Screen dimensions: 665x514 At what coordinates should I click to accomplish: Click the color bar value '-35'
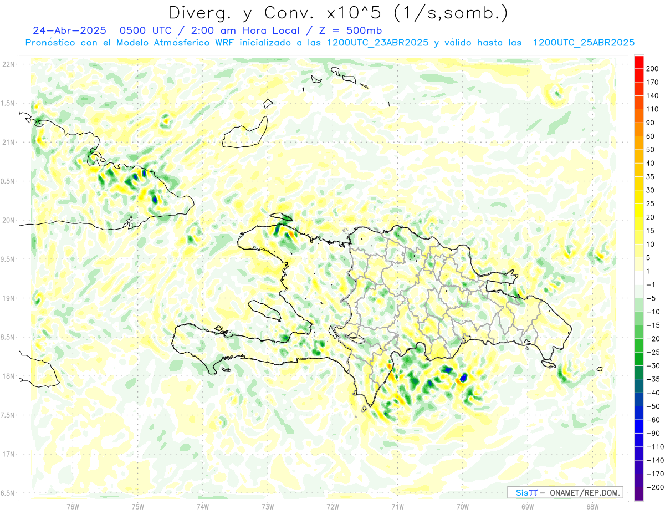coord(654,379)
